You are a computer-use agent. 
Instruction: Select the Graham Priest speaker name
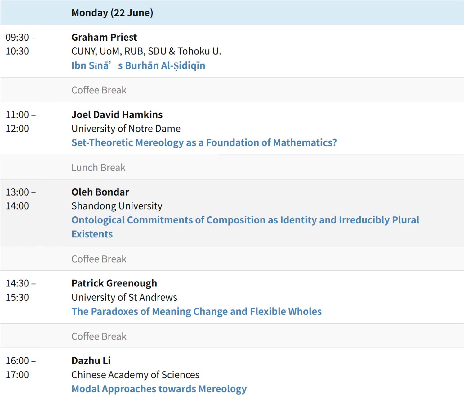pos(104,37)
